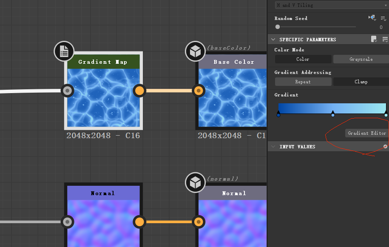Select the middle gradient stop marker
The height and width of the screenshot is (247, 389).
point(333,114)
